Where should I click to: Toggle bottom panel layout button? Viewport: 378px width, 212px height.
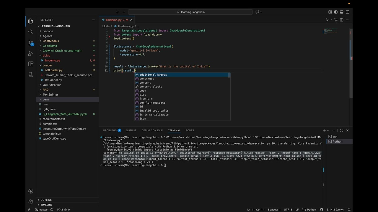tap(342, 12)
